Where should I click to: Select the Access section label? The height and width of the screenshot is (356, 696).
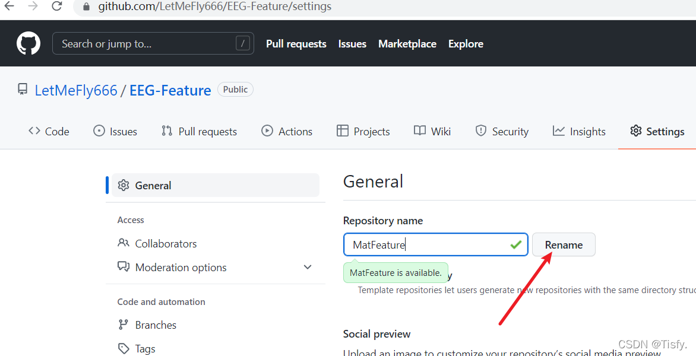coord(131,220)
